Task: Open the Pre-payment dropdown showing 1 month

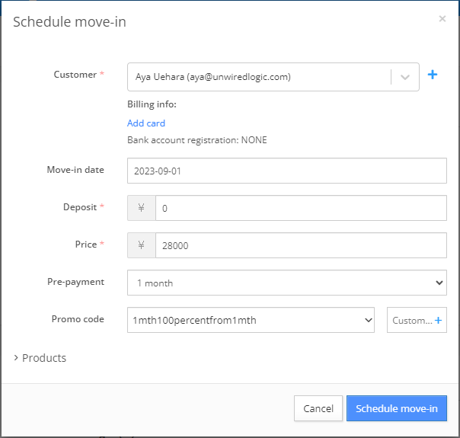Action: pos(286,283)
